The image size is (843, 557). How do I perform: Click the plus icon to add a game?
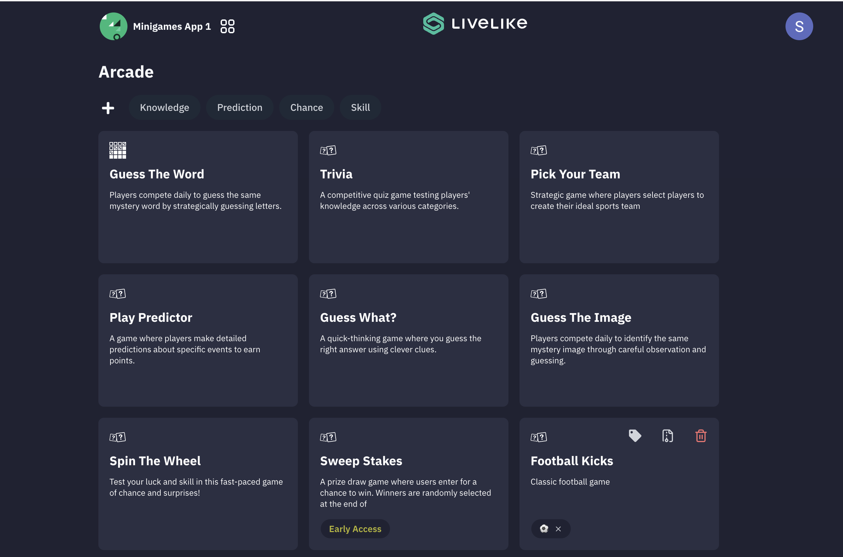coord(108,108)
